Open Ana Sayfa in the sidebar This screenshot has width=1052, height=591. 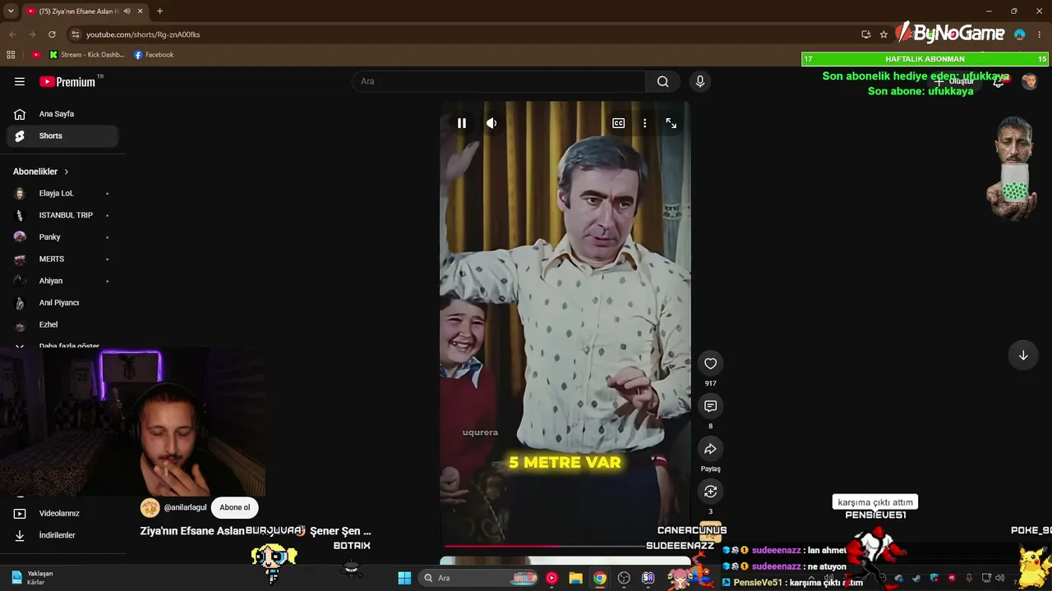coord(62,114)
